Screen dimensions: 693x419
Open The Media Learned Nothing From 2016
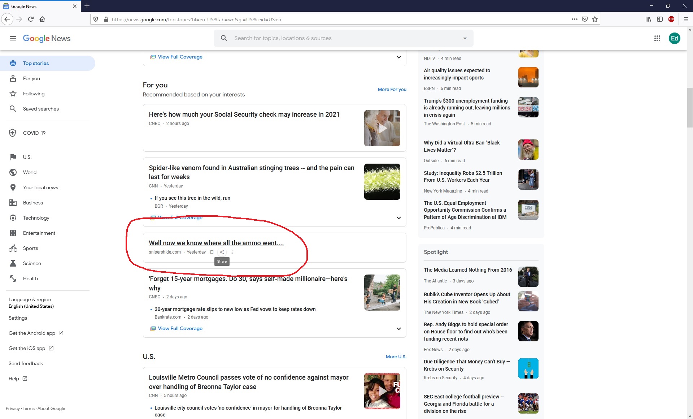[x=468, y=270]
